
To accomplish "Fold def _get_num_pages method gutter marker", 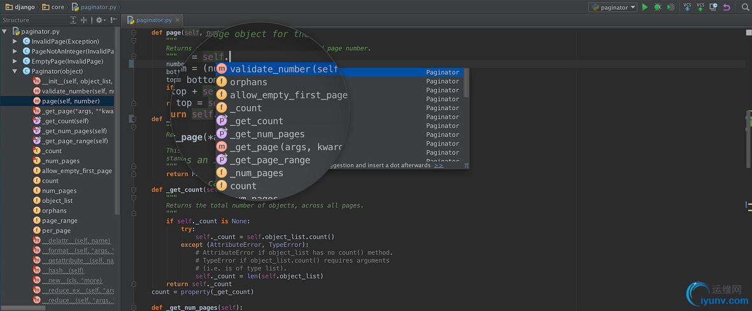I will click(x=134, y=307).
